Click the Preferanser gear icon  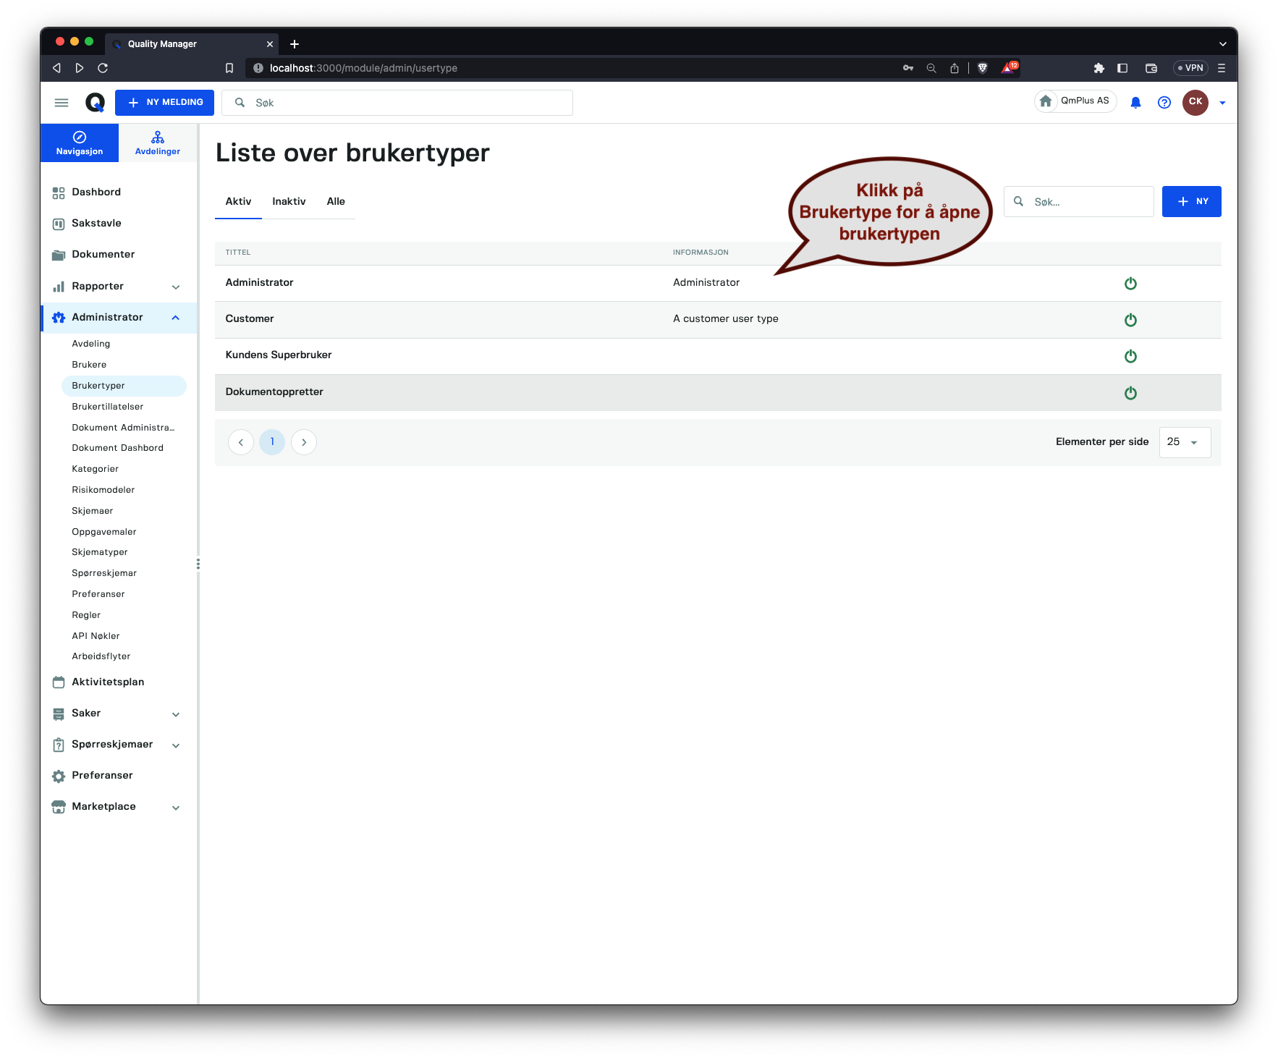(x=59, y=776)
